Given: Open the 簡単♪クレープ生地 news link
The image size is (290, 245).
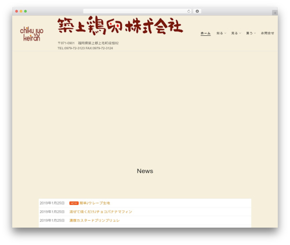Looking at the screenshot, I should tap(95, 203).
